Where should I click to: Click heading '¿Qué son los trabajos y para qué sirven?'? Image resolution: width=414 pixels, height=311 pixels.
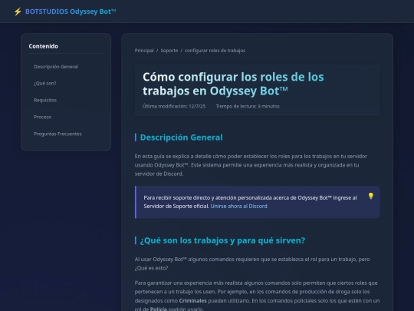(222, 240)
